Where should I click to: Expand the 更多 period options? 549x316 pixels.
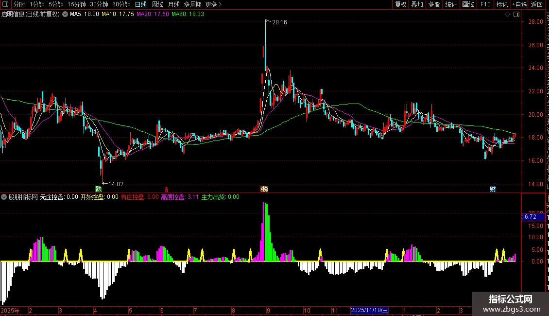pos(213,4)
